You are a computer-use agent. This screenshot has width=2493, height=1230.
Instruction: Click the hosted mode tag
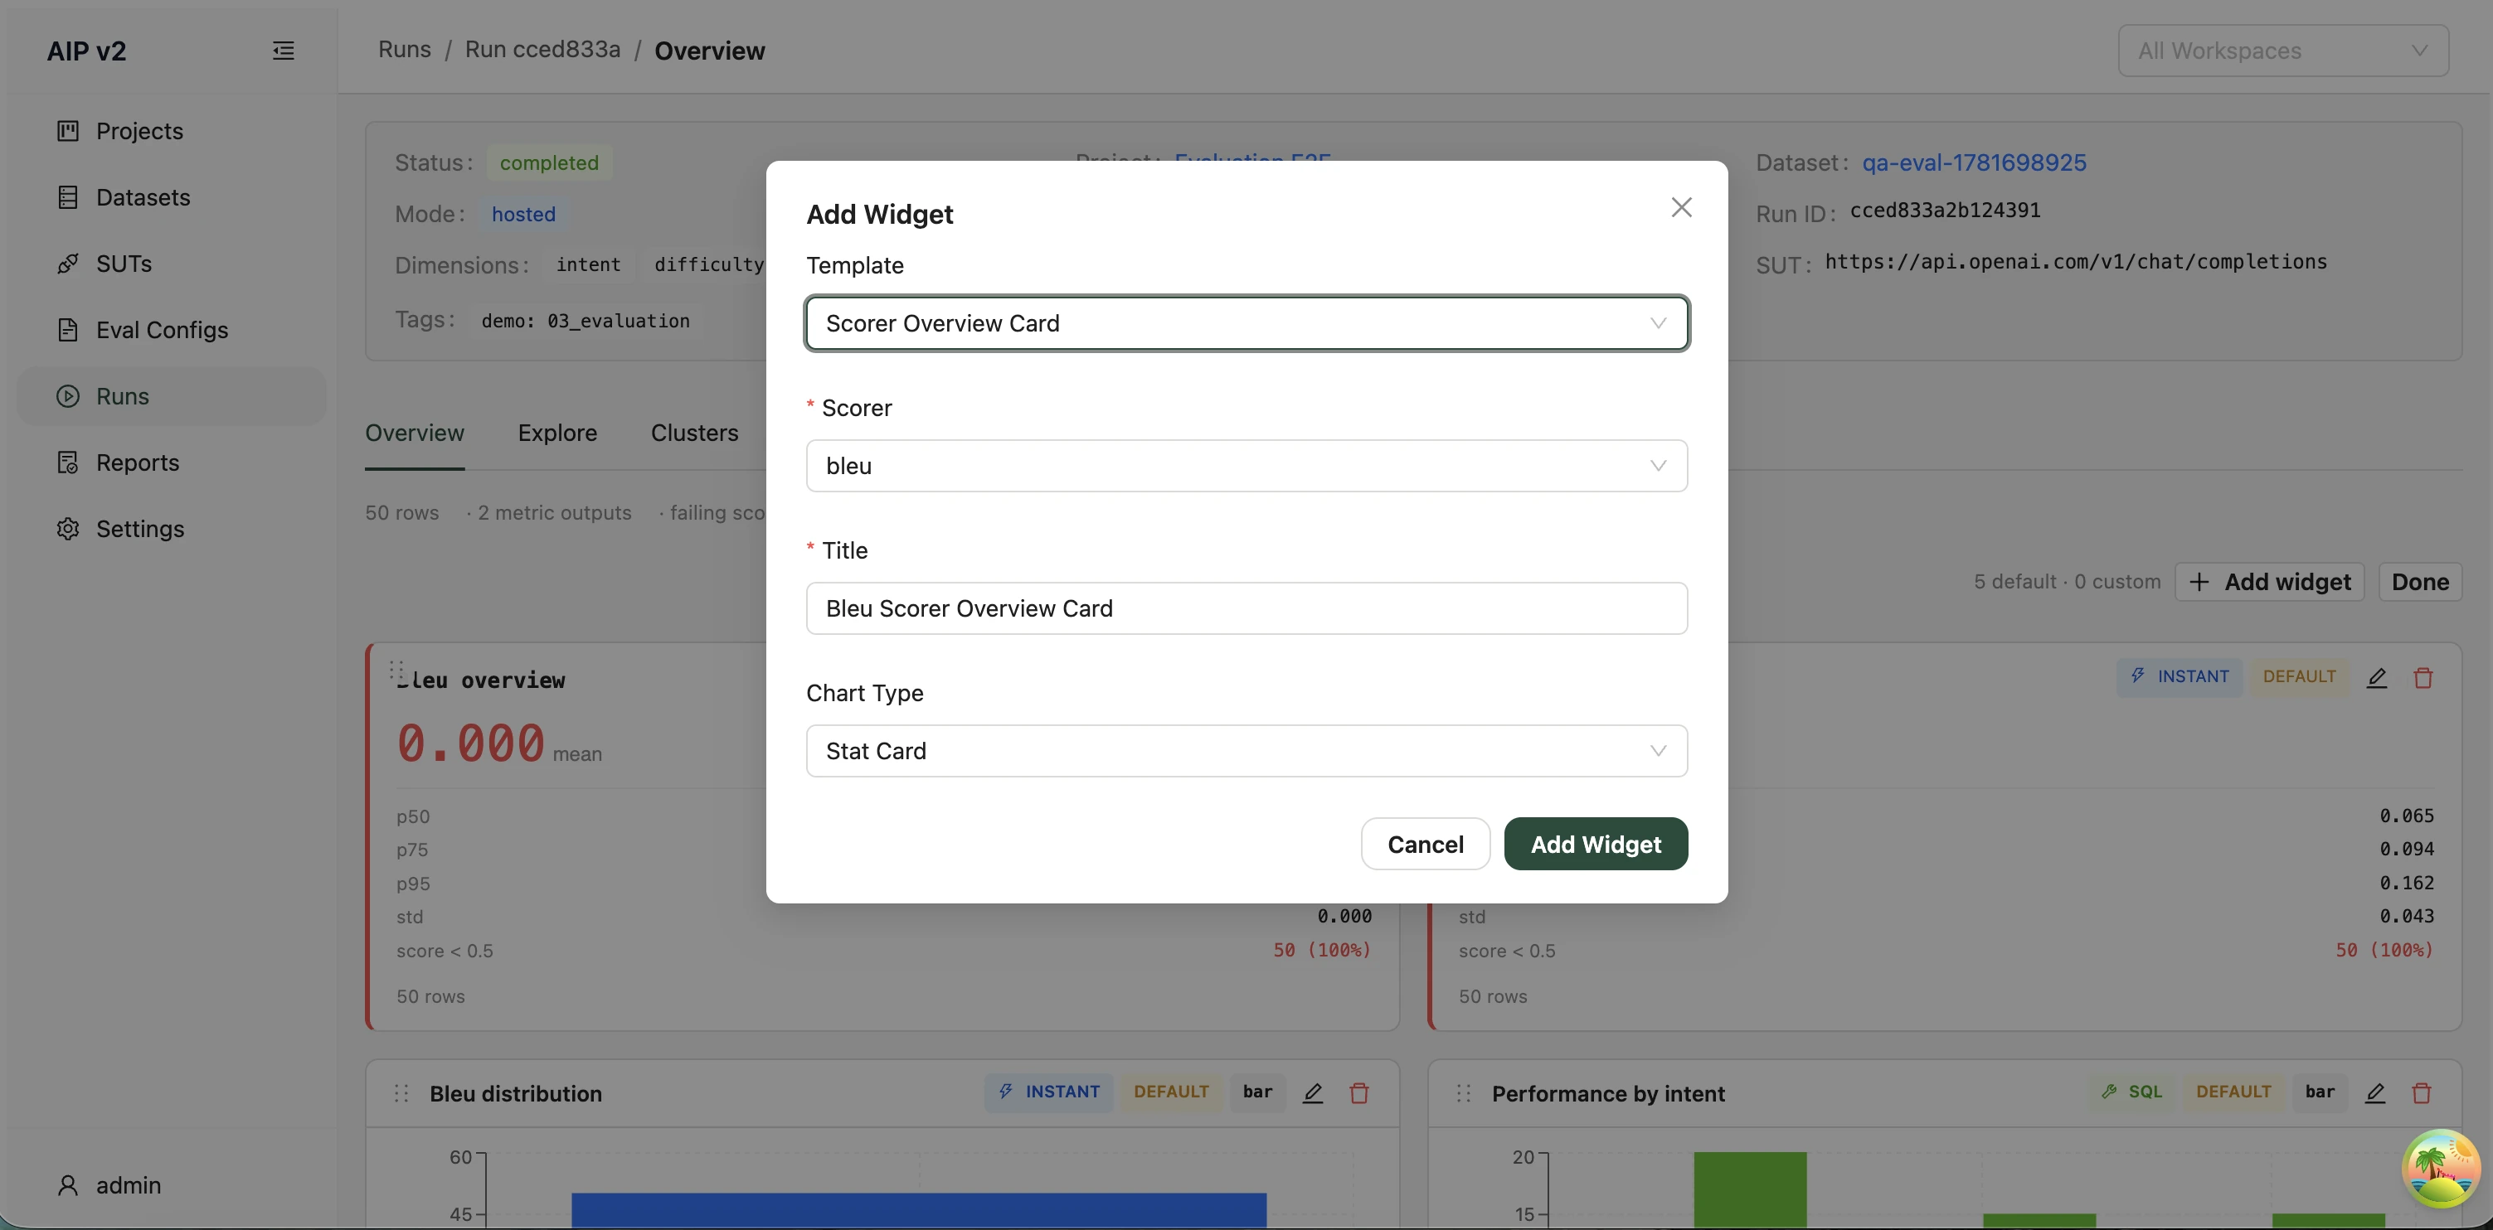click(x=522, y=214)
